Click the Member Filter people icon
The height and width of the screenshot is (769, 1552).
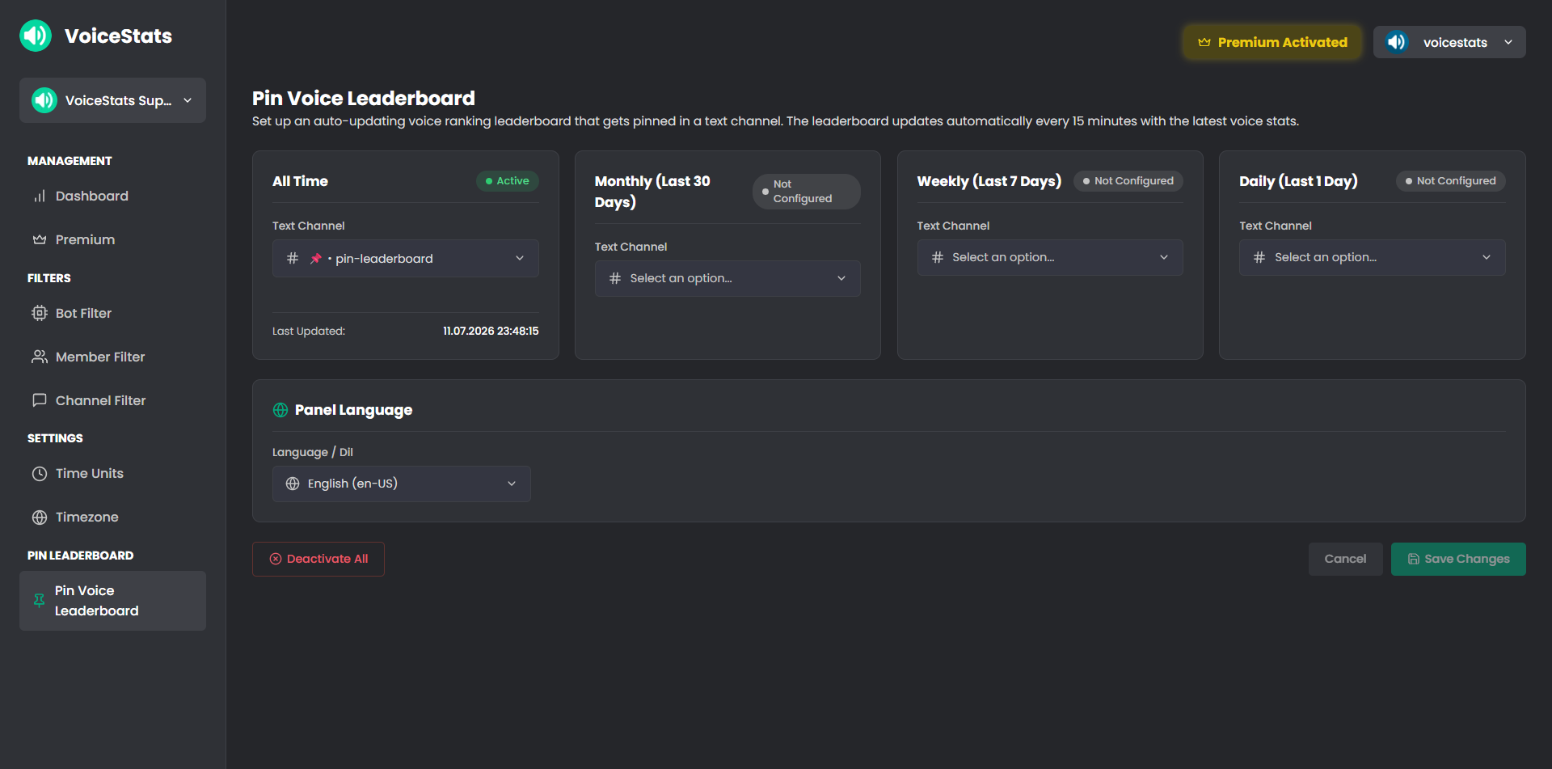point(39,357)
